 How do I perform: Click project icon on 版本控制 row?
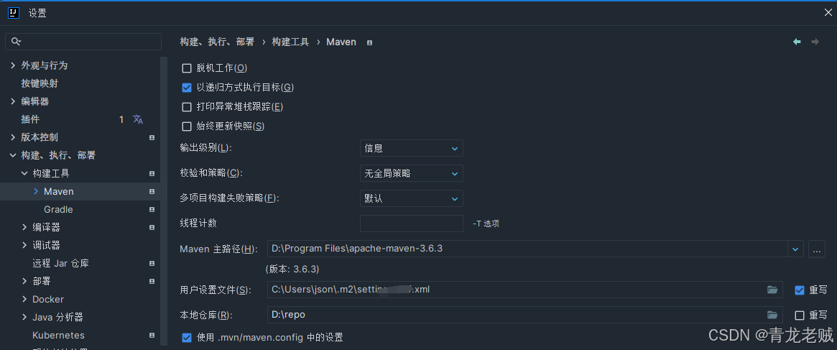(x=152, y=137)
